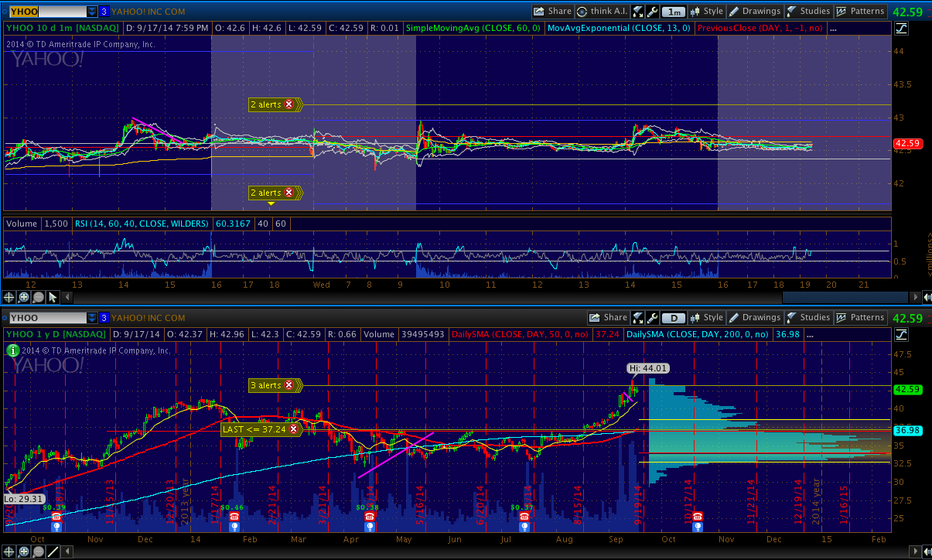This screenshot has width=932, height=560.
Task: Toggle price axis scale icon on upper chart
Action: 901,29
